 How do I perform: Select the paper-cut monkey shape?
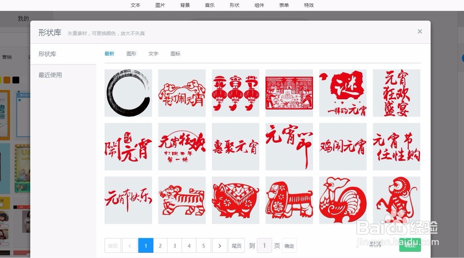[x=397, y=200]
